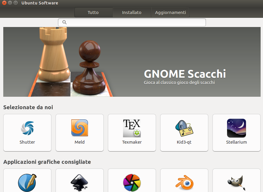This screenshot has height=192, width=263.
Task: Open the Kid3-qt audio tagger icon
Action: 184,128
